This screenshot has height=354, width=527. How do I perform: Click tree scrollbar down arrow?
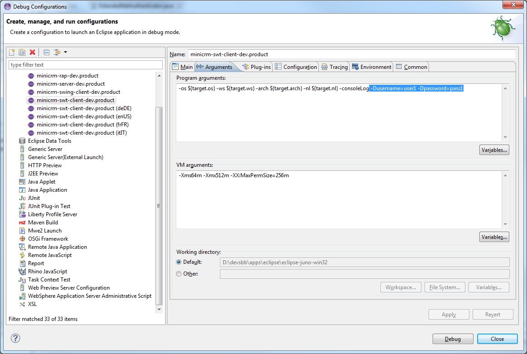click(x=159, y=309)
